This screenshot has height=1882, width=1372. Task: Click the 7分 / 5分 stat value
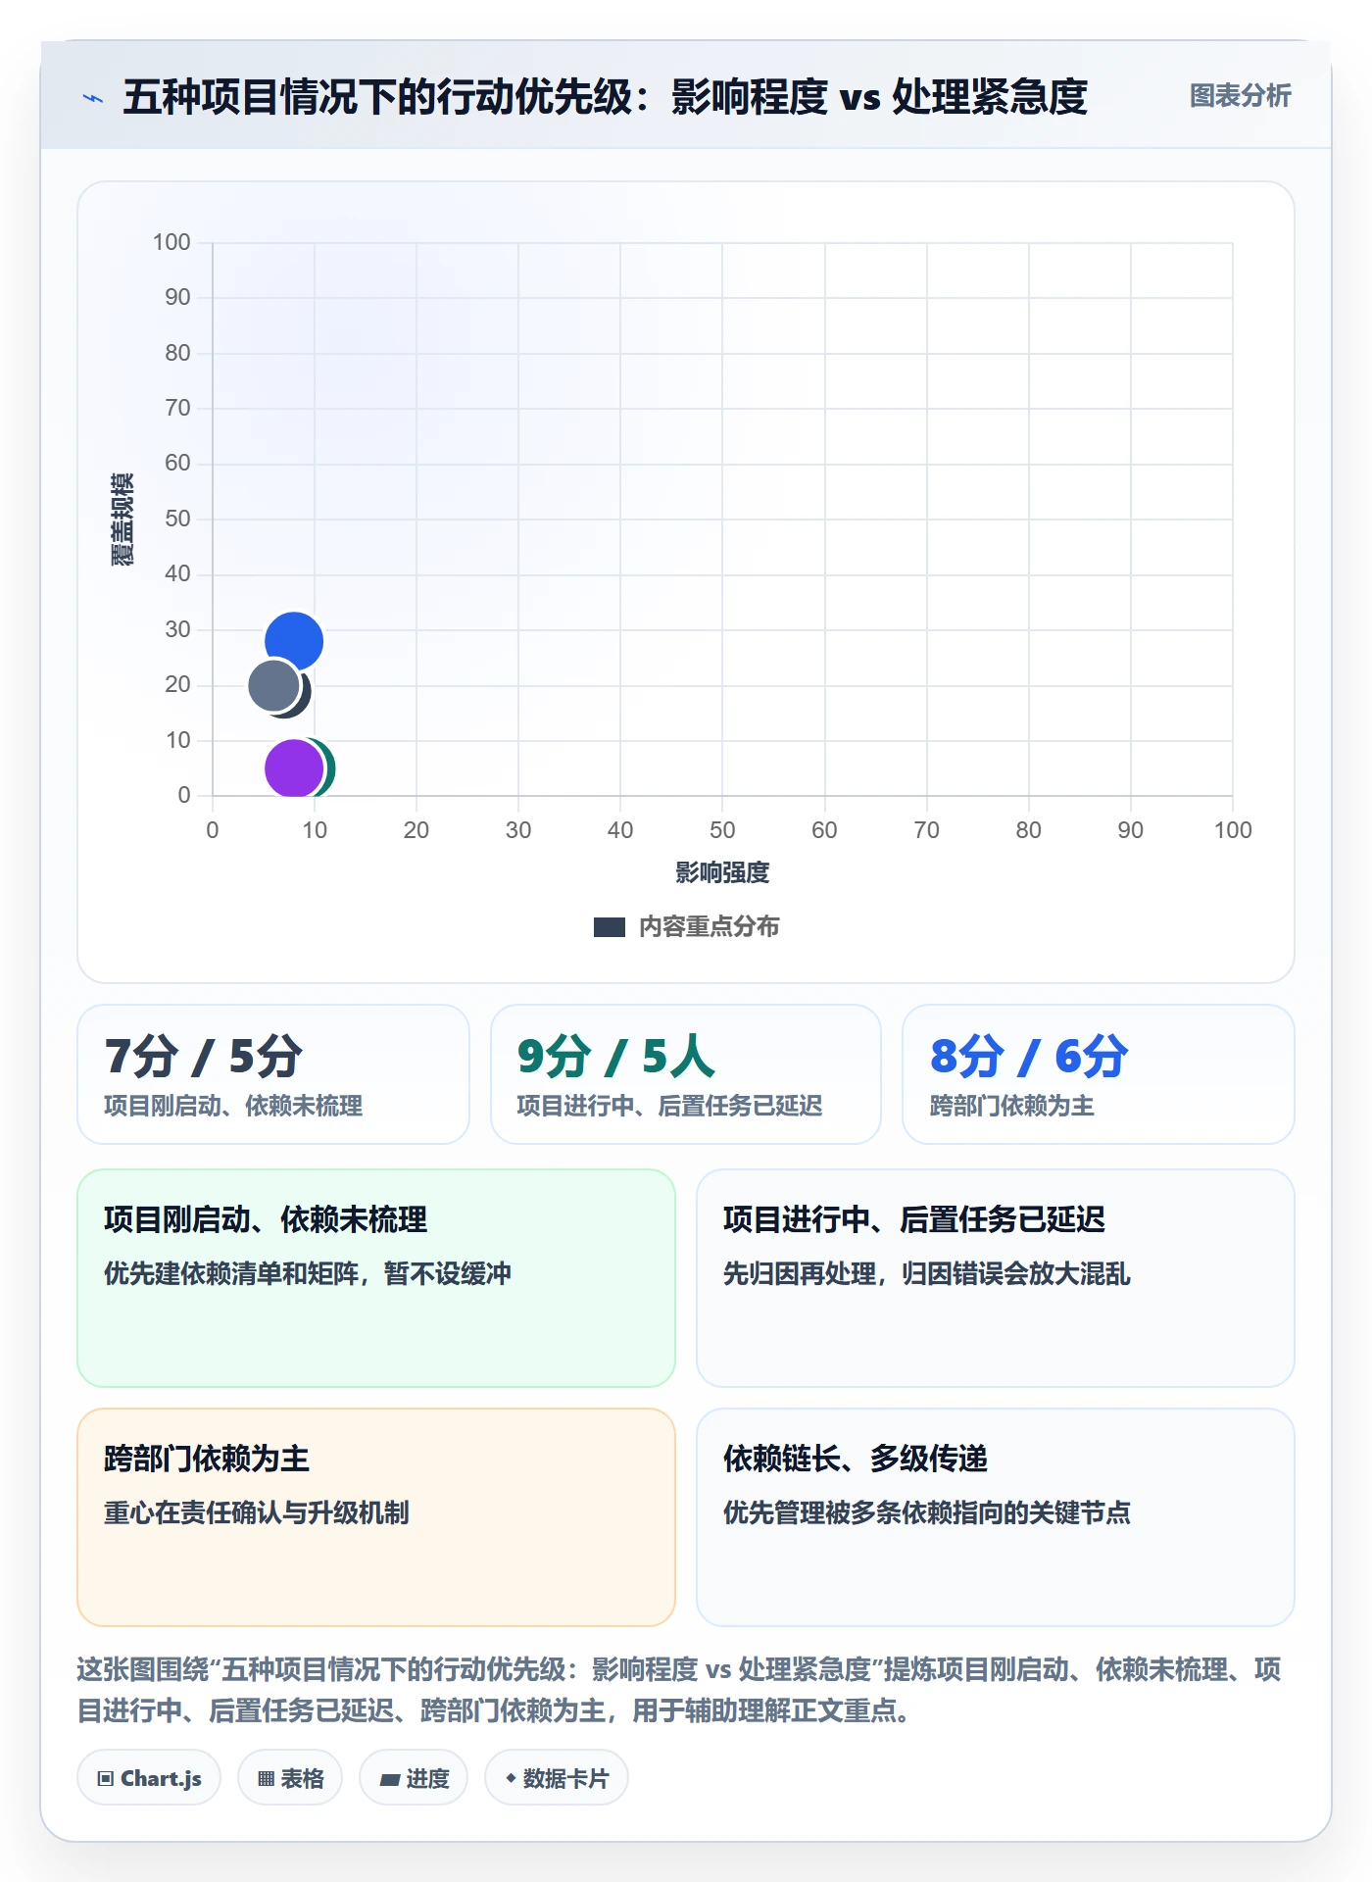tap(204, 1057)
